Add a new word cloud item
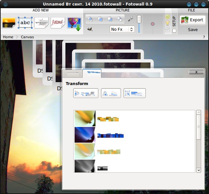The image size is (209, 194). [42, 23]
